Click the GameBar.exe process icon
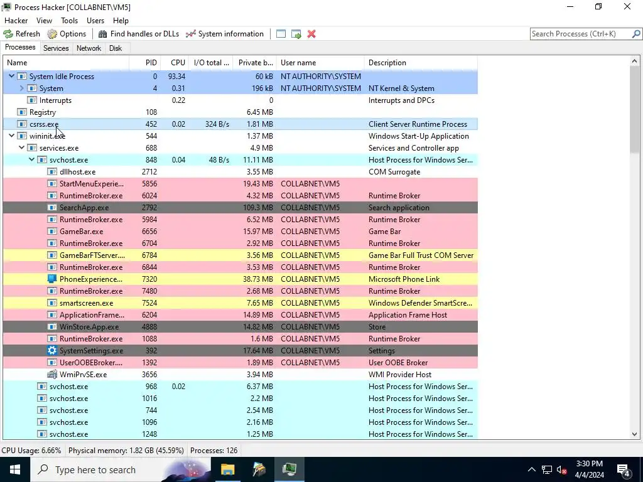Screen dimensions: 643x482 (x=52, y=231)
